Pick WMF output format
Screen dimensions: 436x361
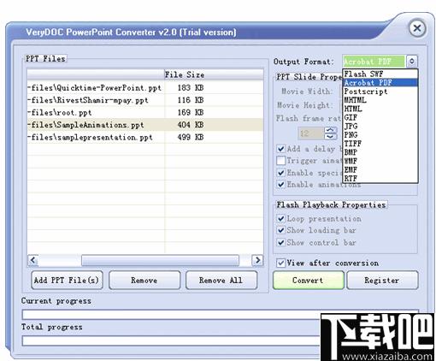pyautogui.click(x=380, y=161)
